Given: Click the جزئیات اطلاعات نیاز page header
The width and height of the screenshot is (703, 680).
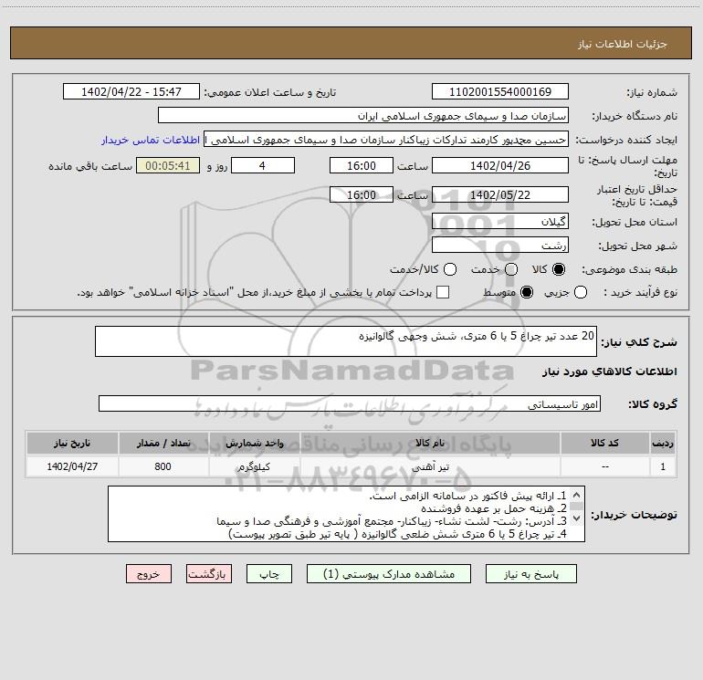Looking at the screenshot, I should click(351, 44).
